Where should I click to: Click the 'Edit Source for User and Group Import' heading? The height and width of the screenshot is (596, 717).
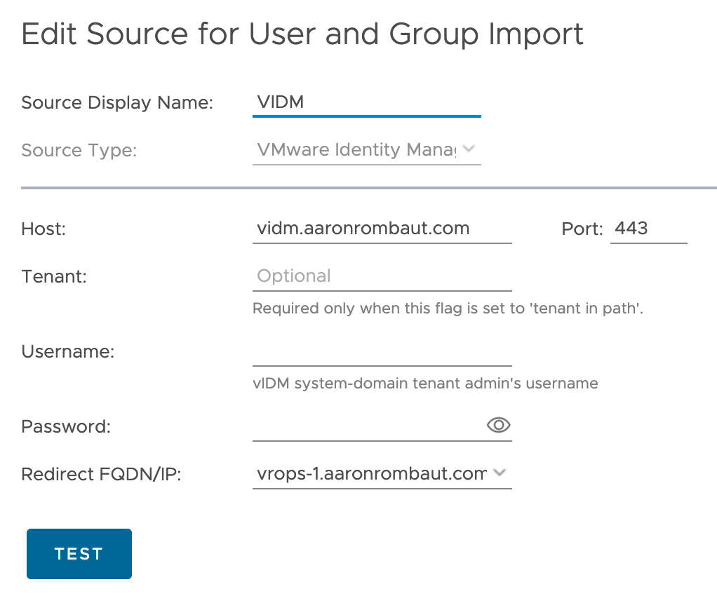[302, 34]
